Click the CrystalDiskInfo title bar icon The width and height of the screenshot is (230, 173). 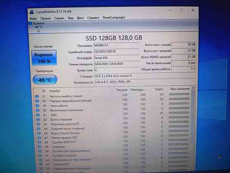tap(32, 12)
